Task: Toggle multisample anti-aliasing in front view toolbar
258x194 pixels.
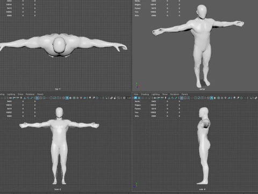Action: [97, 98]
